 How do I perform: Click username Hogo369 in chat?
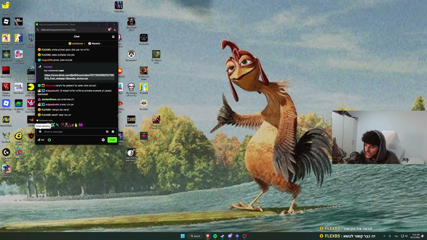point(47,60)
